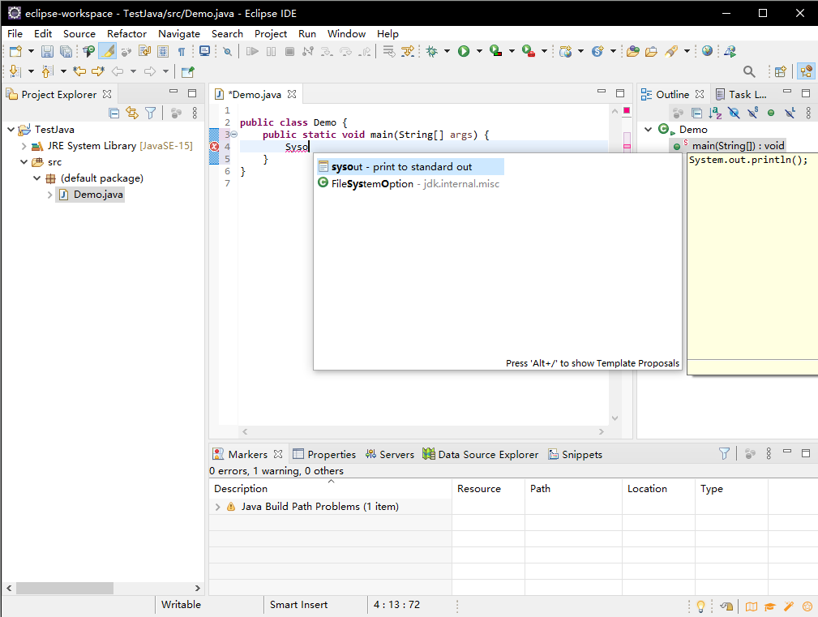
Task: Click the Project Explorer horizontal scrollbar thumb
Action: [65, 588]
